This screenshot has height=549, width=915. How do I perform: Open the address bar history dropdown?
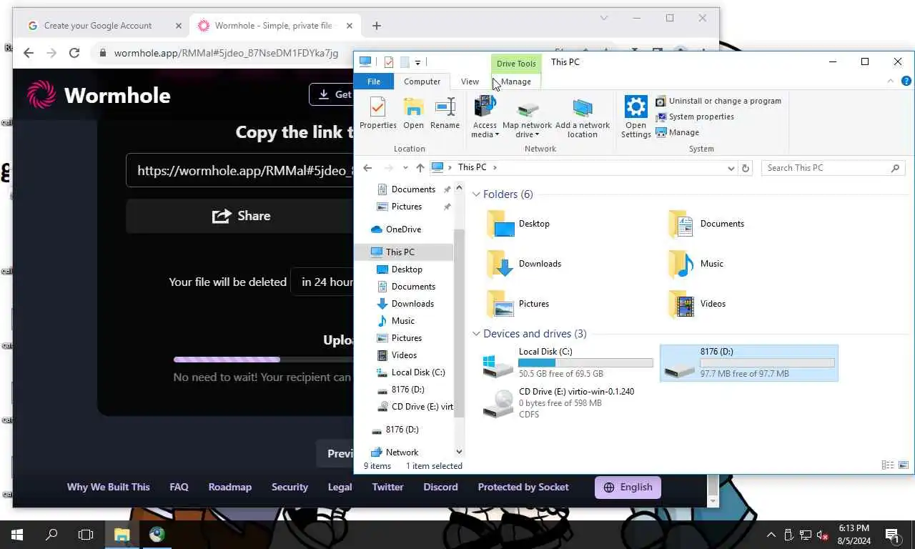(731, 168)
